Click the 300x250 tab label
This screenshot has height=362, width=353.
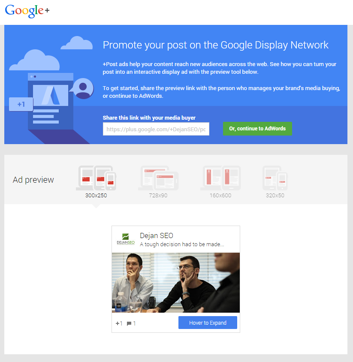pyautogui.click(x=96, y=196)
